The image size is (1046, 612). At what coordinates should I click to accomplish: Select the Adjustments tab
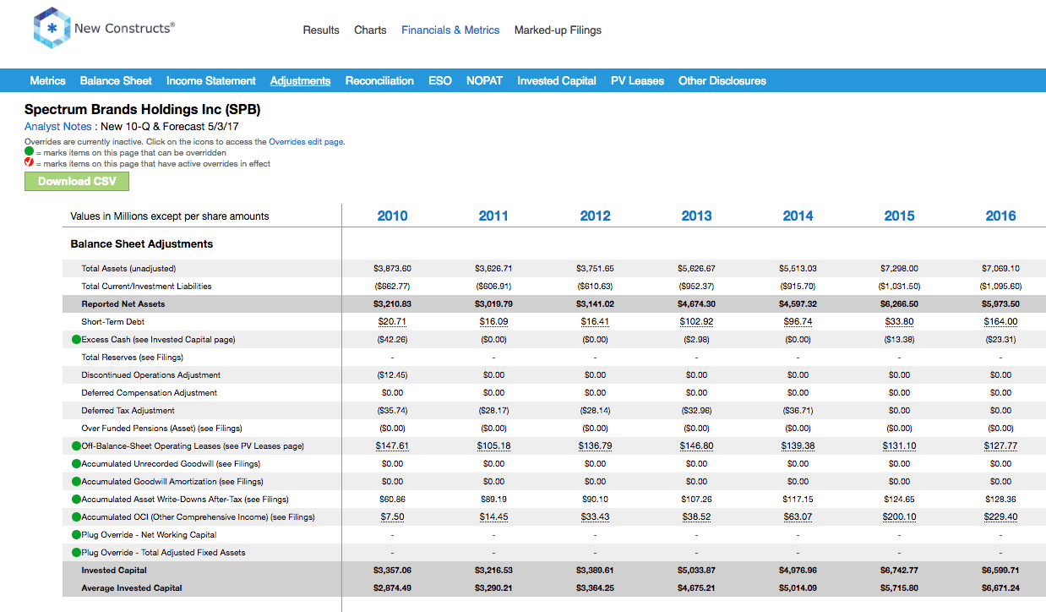pyautogui.click(x=300, y=81)
